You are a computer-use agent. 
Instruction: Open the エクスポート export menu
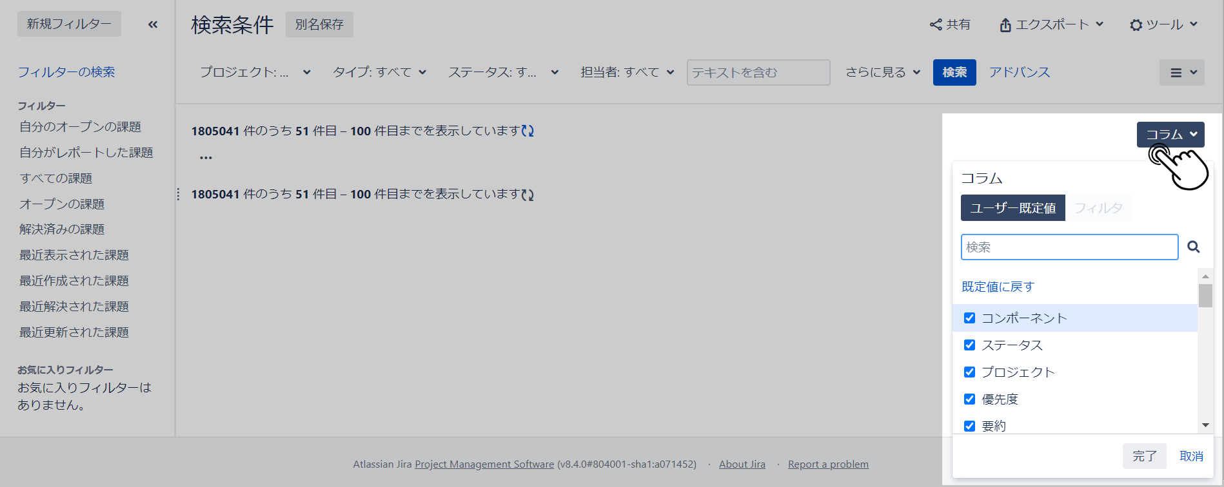(x=1051, y=24)
